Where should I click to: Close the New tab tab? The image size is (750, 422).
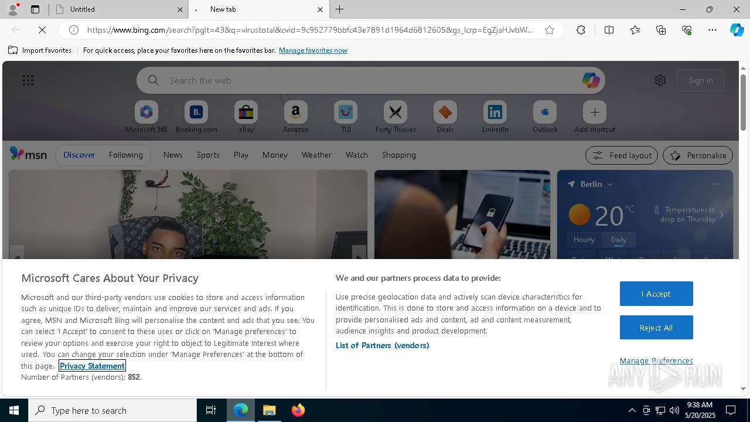coord(320,9)
